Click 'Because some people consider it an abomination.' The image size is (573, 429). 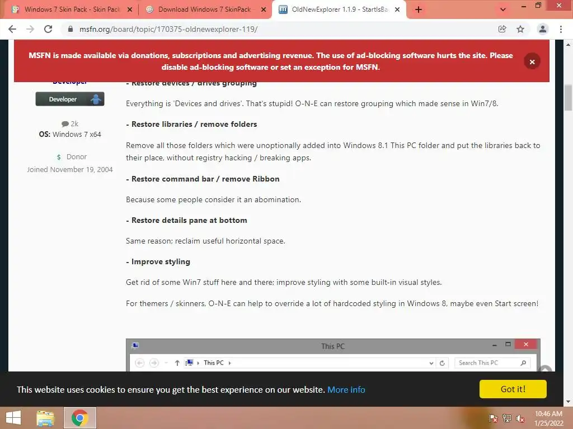pyautogui.click(x=213, y=200)
